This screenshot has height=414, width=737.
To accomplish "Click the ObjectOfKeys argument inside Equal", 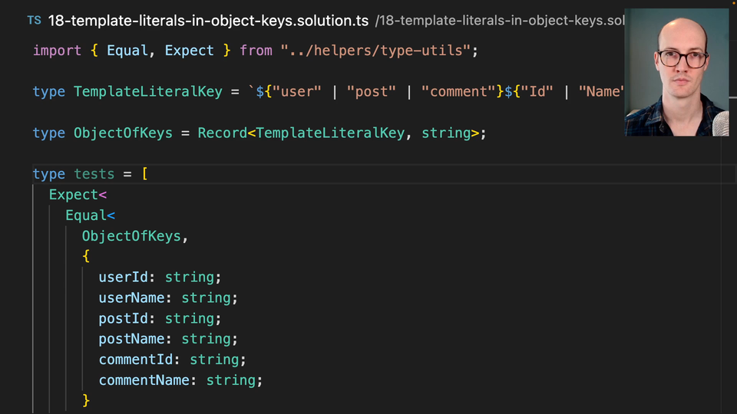I will point(131,236).
